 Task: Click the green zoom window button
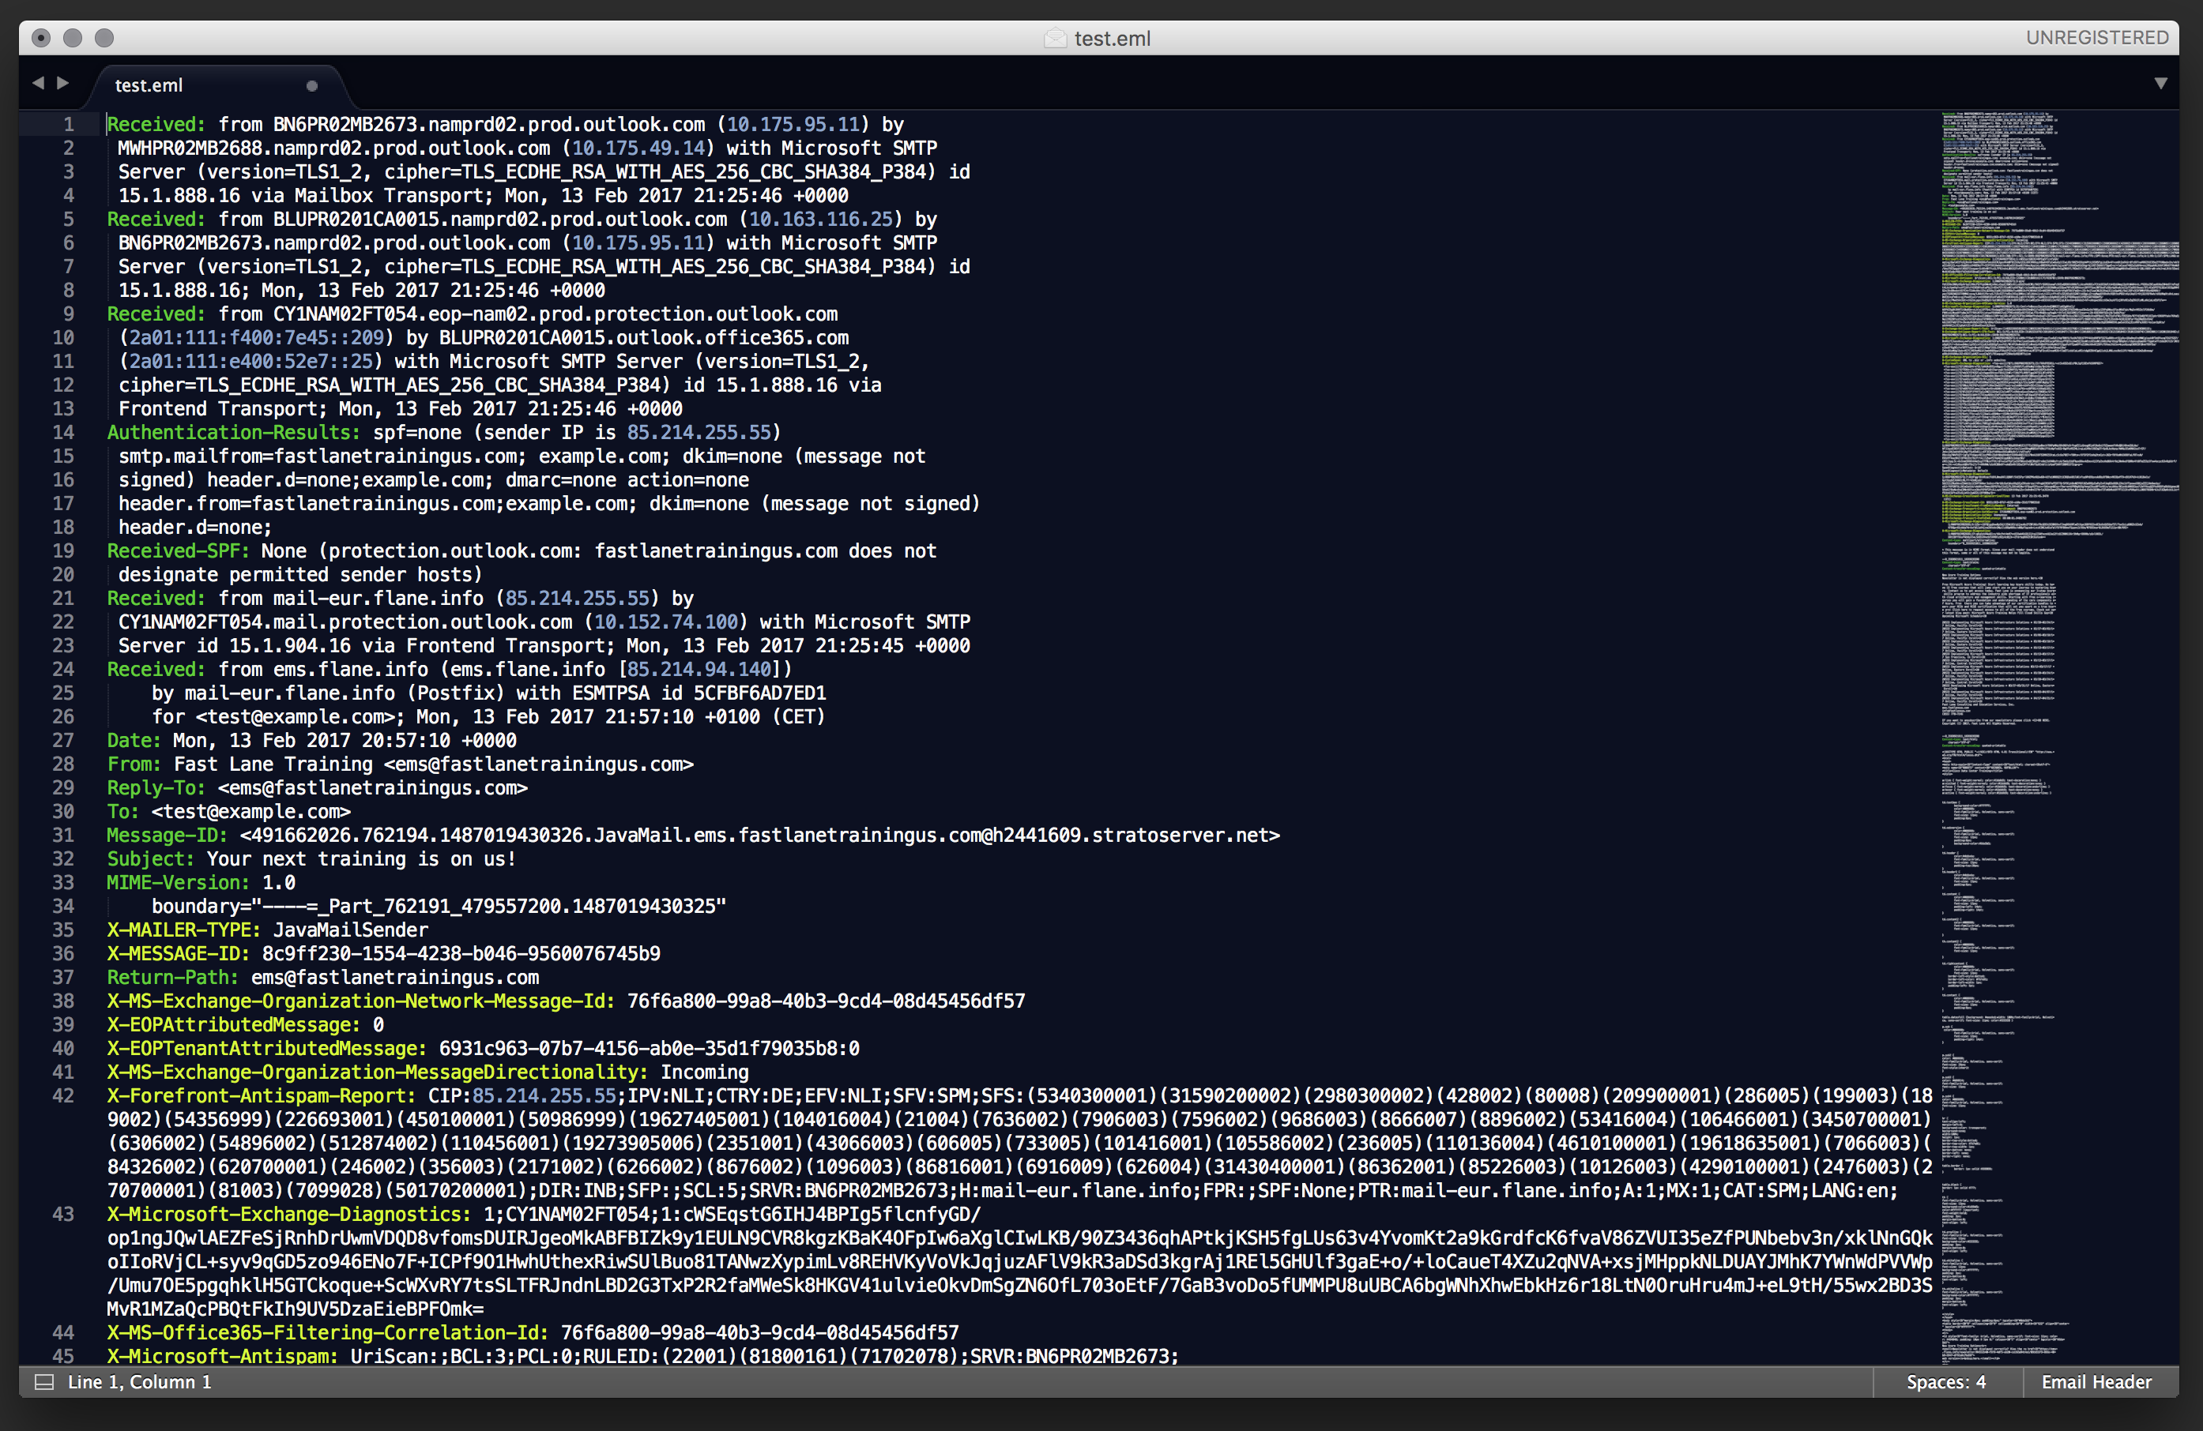[x=104, y=38]
